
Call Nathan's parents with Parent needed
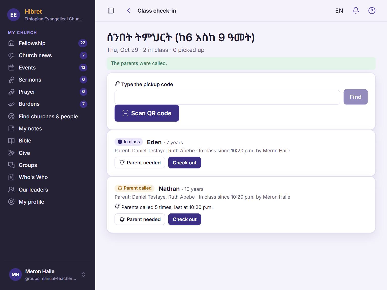(x=140, y=219)
